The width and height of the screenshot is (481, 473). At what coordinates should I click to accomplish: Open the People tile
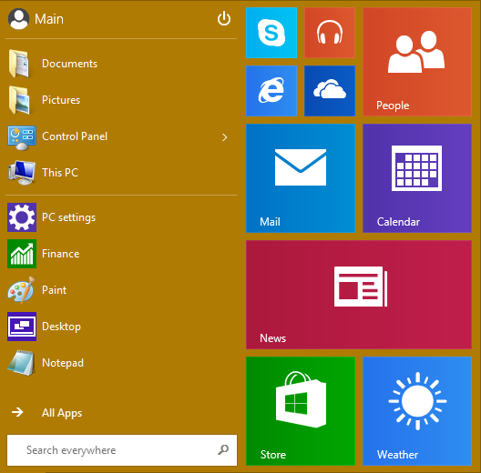point(417,62)
